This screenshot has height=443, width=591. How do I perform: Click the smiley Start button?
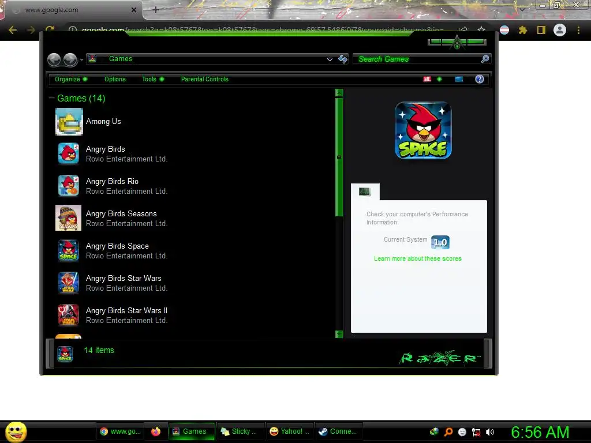pos(16,431)
